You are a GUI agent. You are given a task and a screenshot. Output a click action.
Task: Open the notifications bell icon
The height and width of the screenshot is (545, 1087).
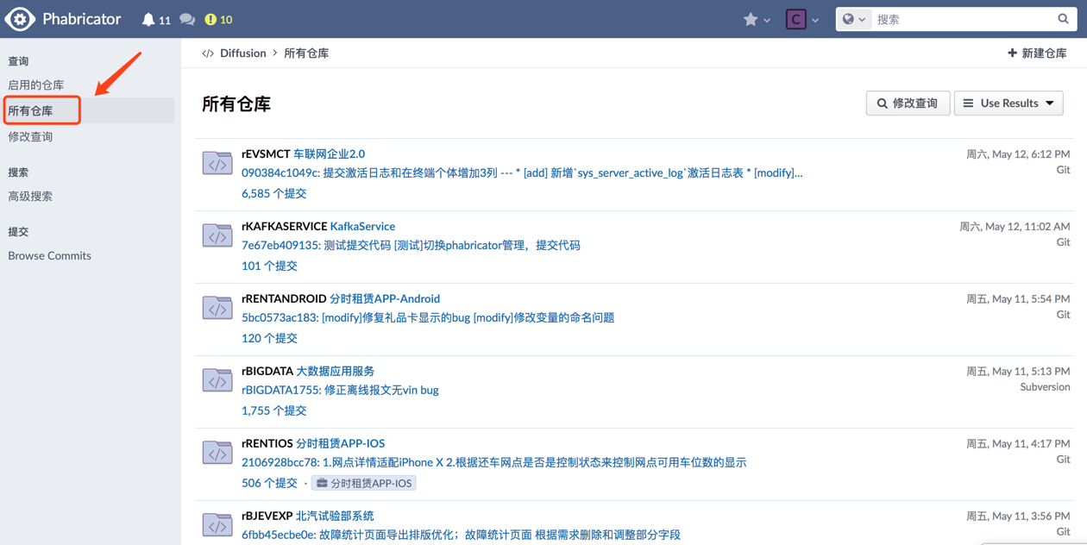click(x=148, y=19)
